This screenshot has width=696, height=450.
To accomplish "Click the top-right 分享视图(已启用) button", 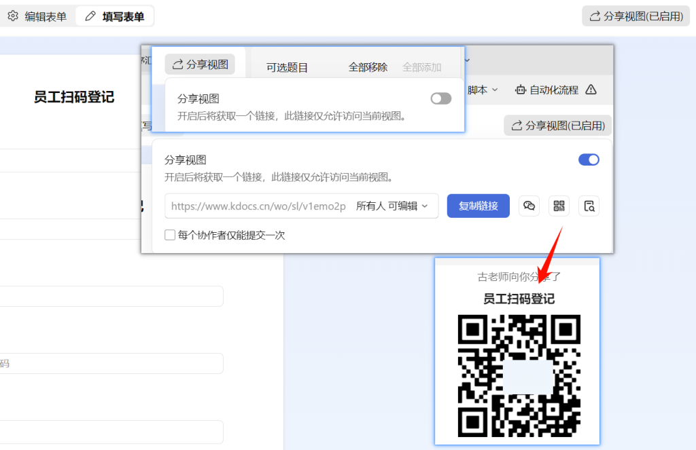I will click(x=636, y=16).
